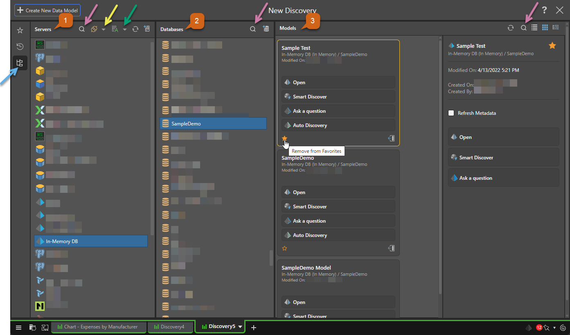This screenshot has height=335, width=570.
Task: Refresh the Models panel
Action: (511, 28)
